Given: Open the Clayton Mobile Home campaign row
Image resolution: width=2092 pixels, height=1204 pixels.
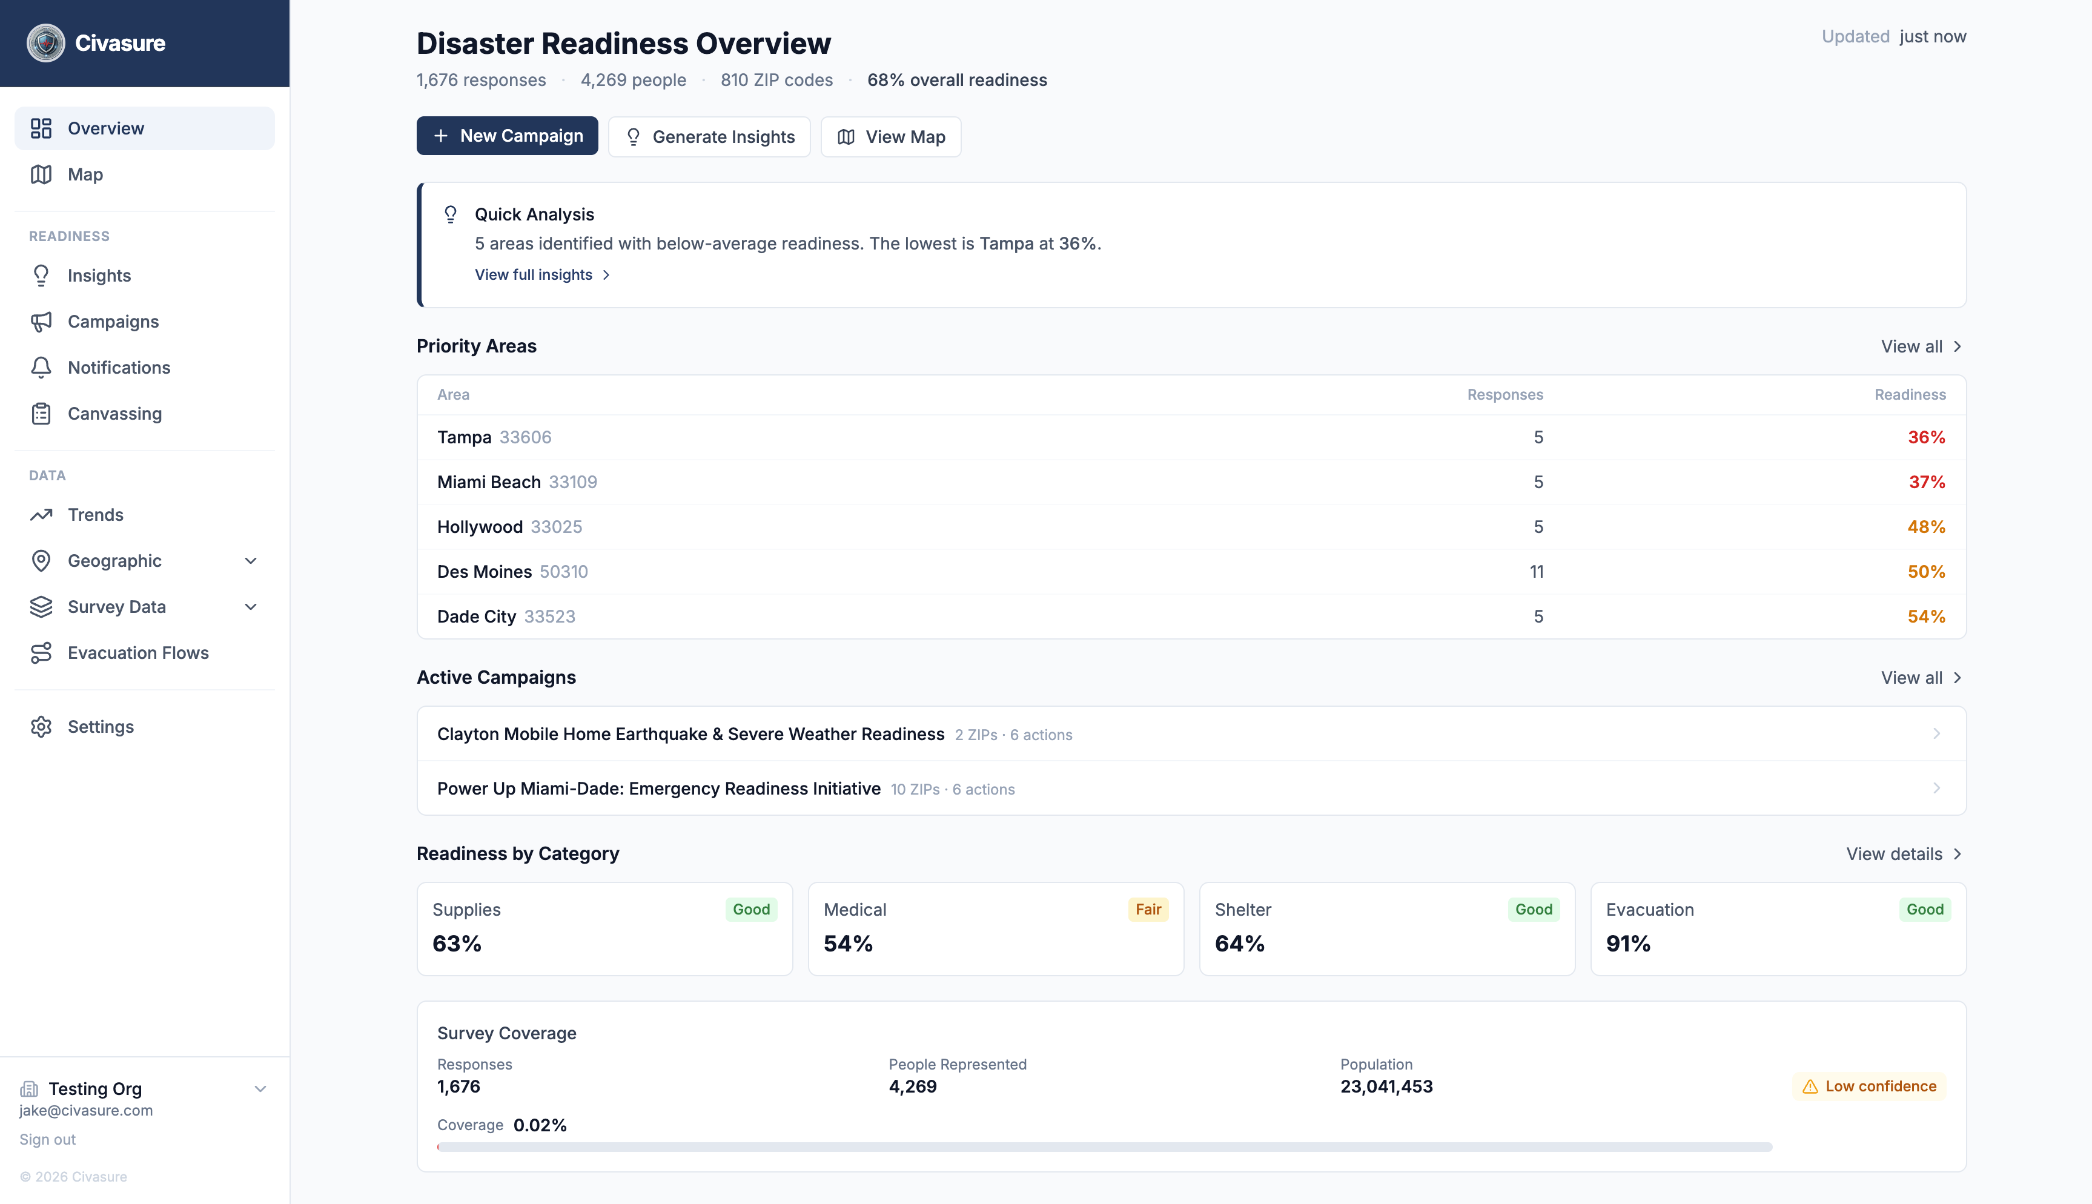Looking at the screenshot, I should point(1191,733).
